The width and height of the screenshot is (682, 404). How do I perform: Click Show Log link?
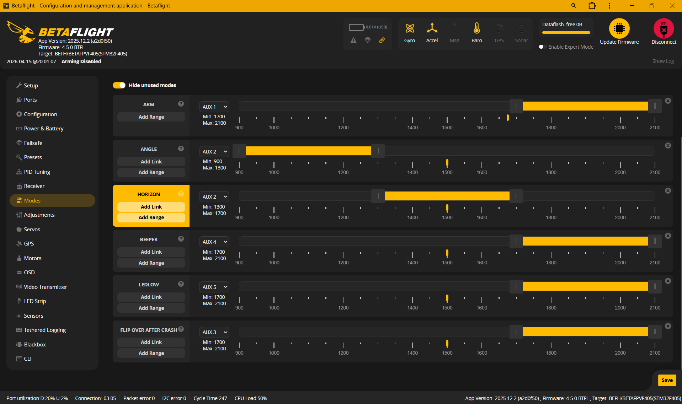[x=663, y=61]
